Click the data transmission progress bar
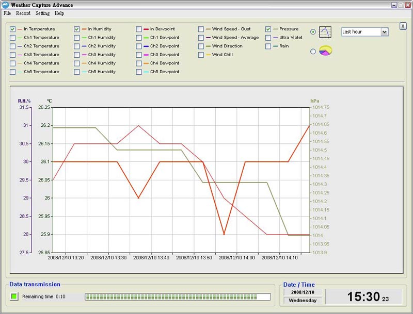Screen dimensions: 413x314 tap(178, 297)
